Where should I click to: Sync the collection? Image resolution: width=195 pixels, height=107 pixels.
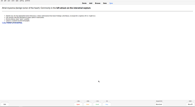pos(111,3)
